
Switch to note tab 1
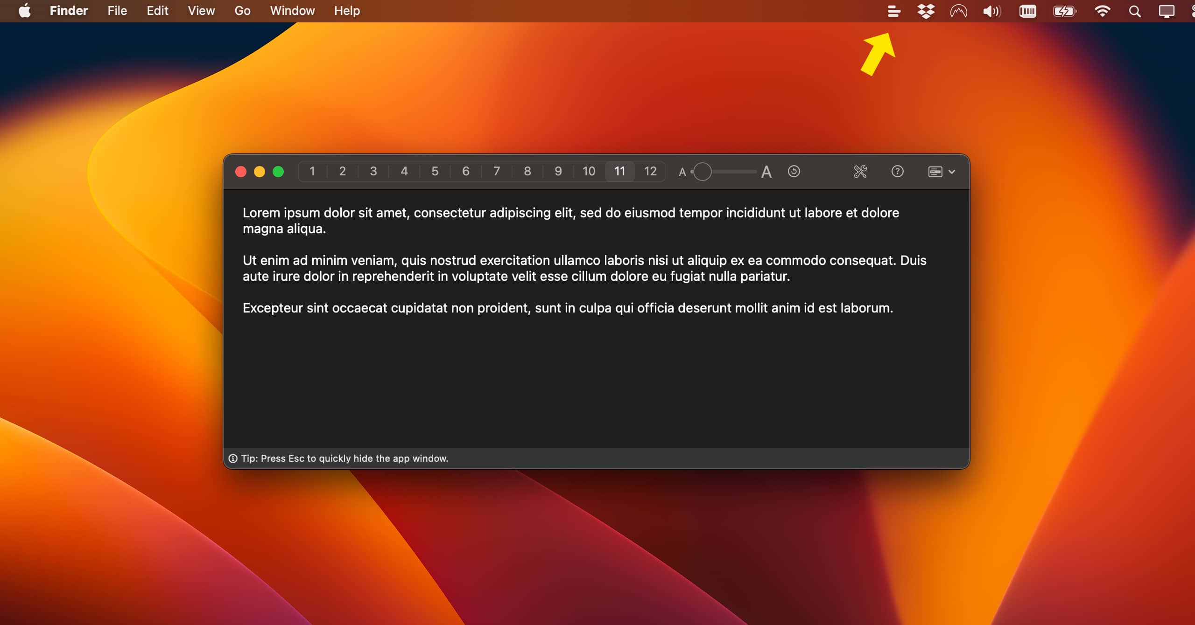(312, 172)
